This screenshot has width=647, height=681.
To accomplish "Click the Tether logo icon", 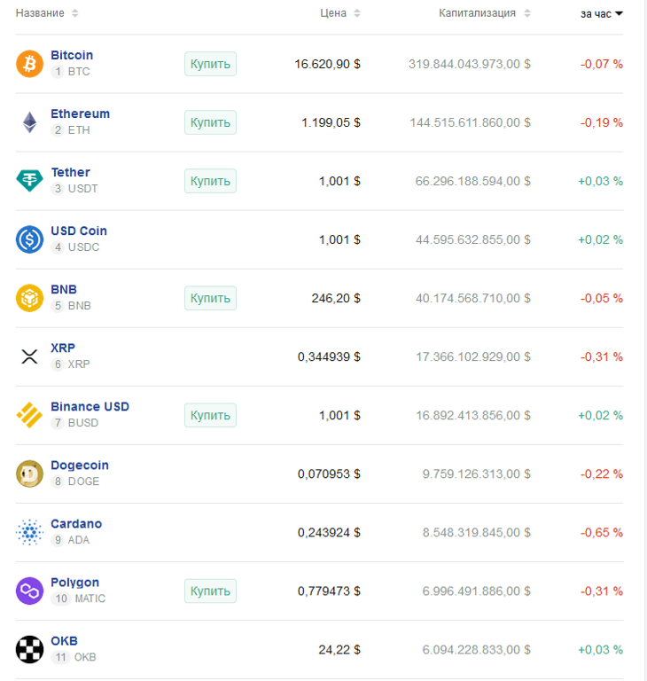I will tap(29, 181).
